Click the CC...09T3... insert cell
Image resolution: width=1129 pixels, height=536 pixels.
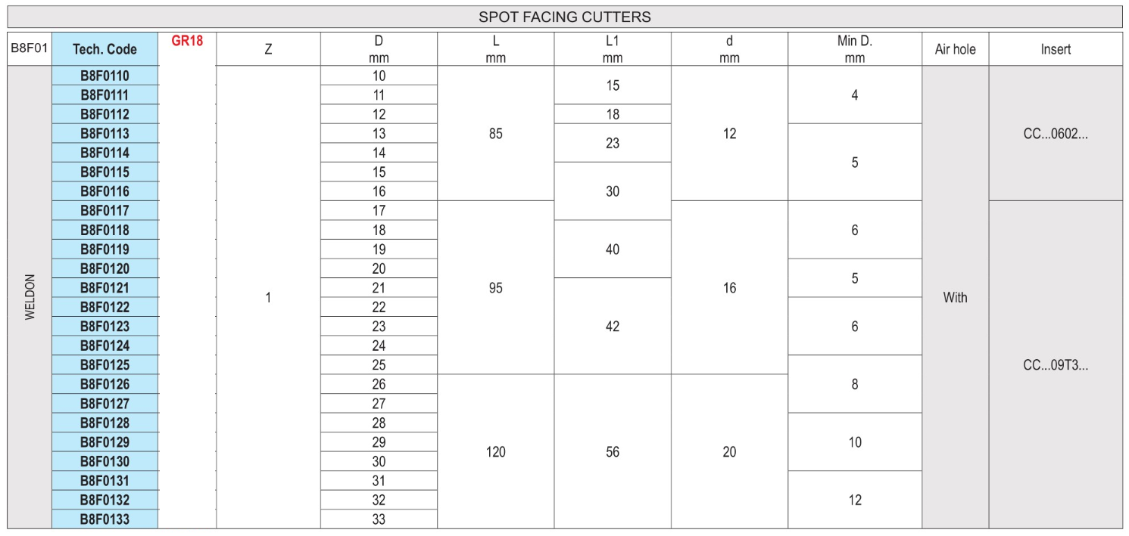(x=1055, y=365)
